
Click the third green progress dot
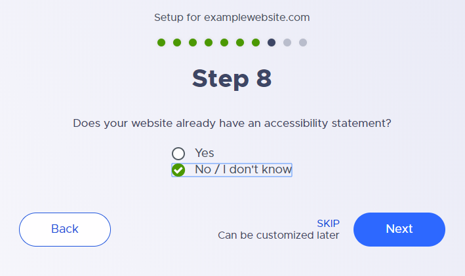(193, 43)
